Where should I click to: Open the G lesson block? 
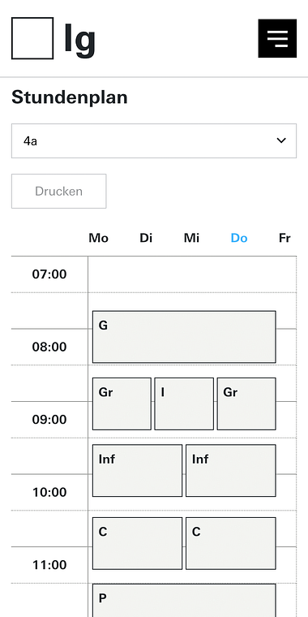pyautogui.click(x=184, y=337)
